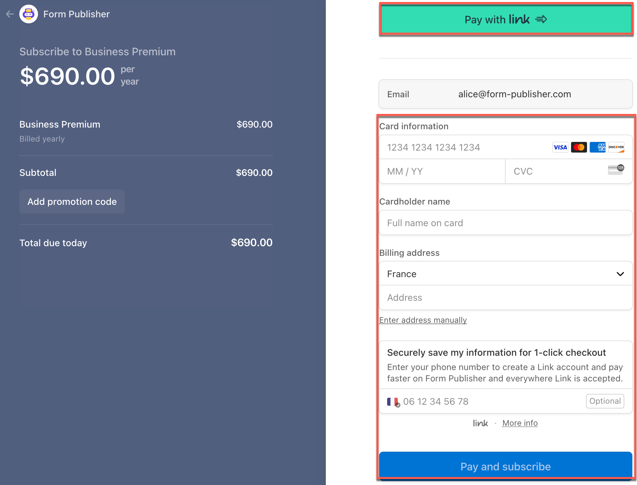This screenshot has width=637, height=485.
Task: Click Pay and subscribe button
Action: [506, 466]
